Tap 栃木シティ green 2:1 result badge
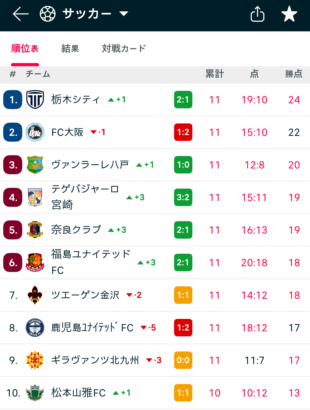 pyautogui.click(x=183, y=100)
